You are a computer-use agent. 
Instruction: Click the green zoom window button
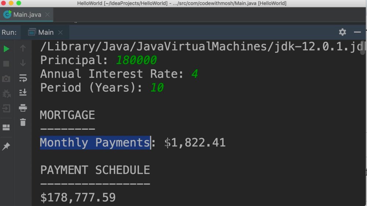tap(19, 3)
